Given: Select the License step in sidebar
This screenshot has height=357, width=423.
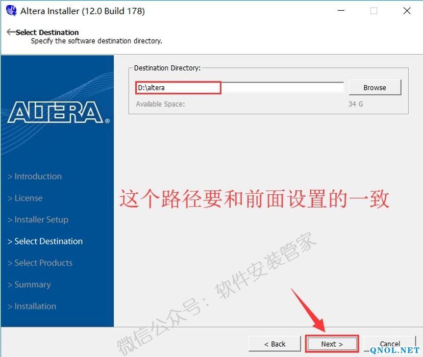Looking at the screenshot, I should tap(25, 198).
